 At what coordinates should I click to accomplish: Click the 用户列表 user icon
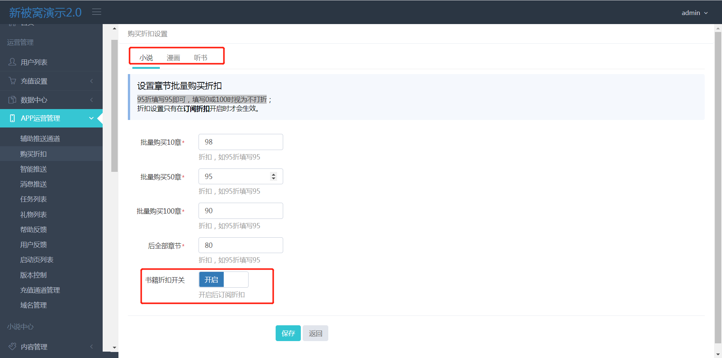(x=12, y=62)
